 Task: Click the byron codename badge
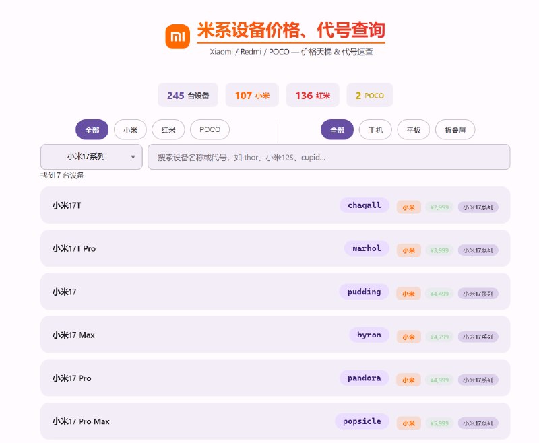click(x=369, y=335)
